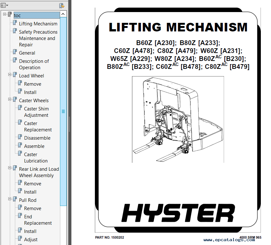Collapse the Pull Rod bookmark section
This screenshot has height=245, width=271.
click(10, 199)
